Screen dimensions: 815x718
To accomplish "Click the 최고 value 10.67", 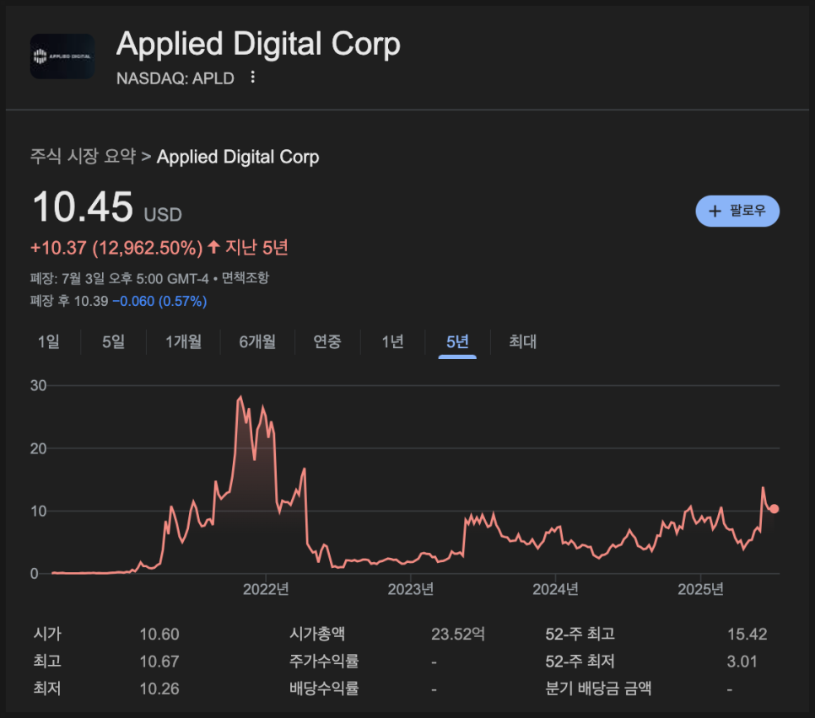I will coord(159,662).
